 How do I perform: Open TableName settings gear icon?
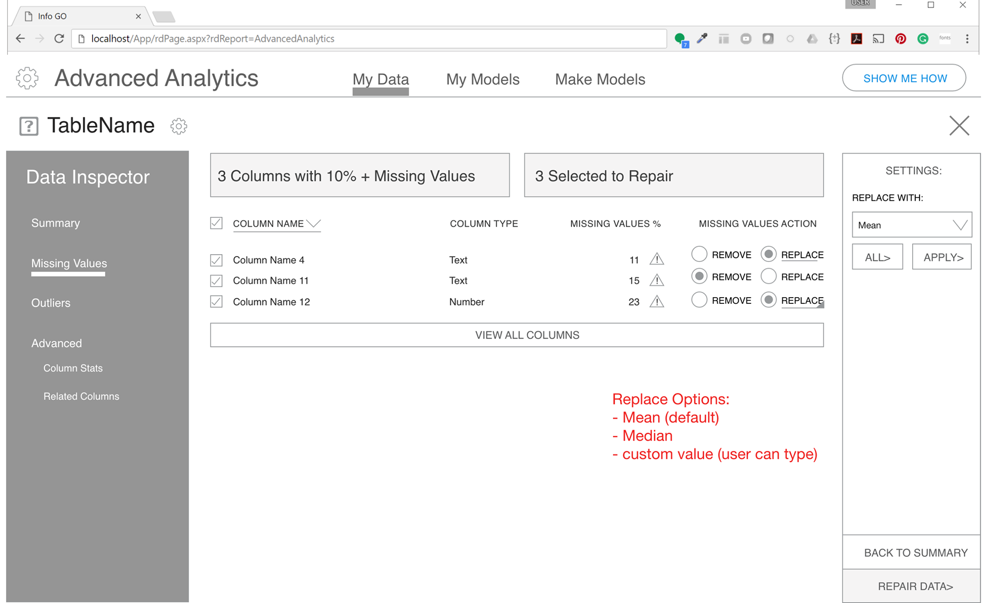coord(179,126)
